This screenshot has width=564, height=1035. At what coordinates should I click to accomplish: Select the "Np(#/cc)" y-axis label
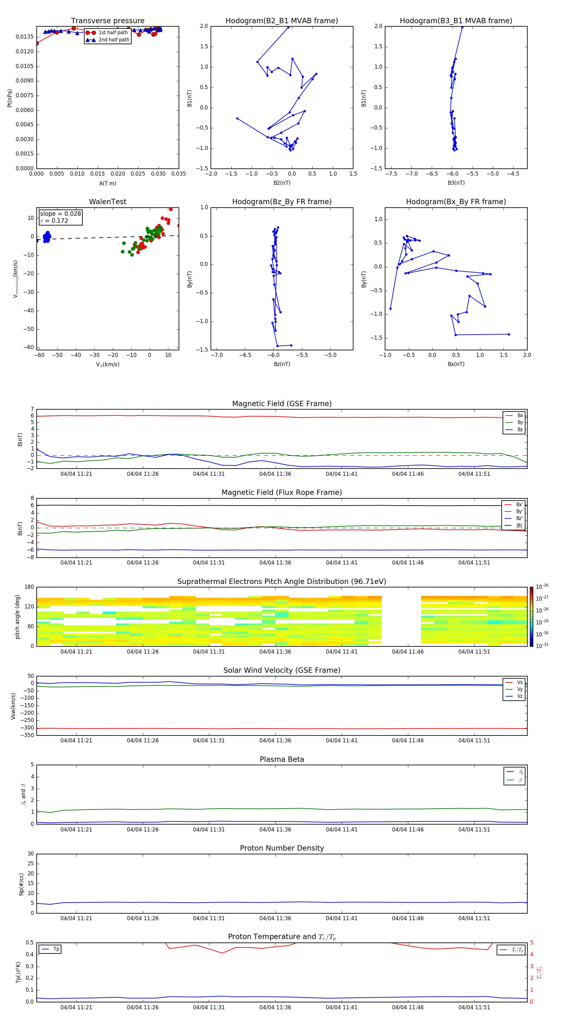coord(21,884)
